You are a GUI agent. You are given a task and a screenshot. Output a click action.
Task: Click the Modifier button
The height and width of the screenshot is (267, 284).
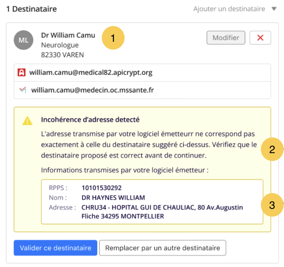coord(226,38)
